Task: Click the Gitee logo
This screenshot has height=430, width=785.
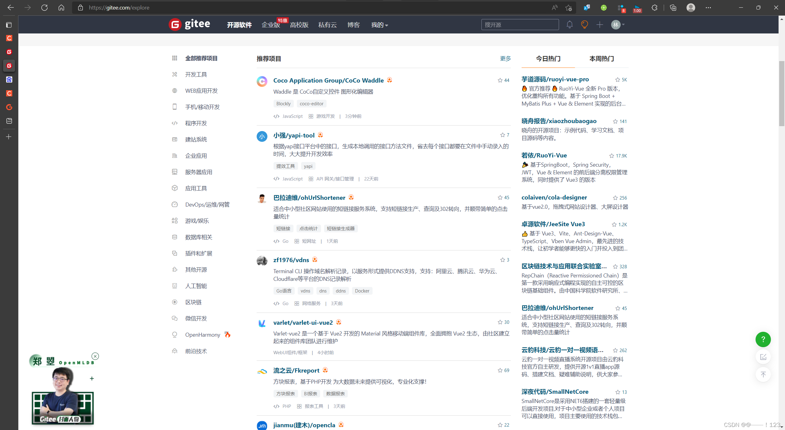Action: pyautogui.click(x=190, y=25)
